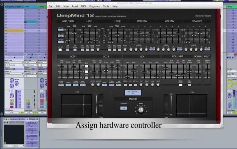The image size is (237, 149).
Task: Open the Programs menu
Action: [94, 6]
